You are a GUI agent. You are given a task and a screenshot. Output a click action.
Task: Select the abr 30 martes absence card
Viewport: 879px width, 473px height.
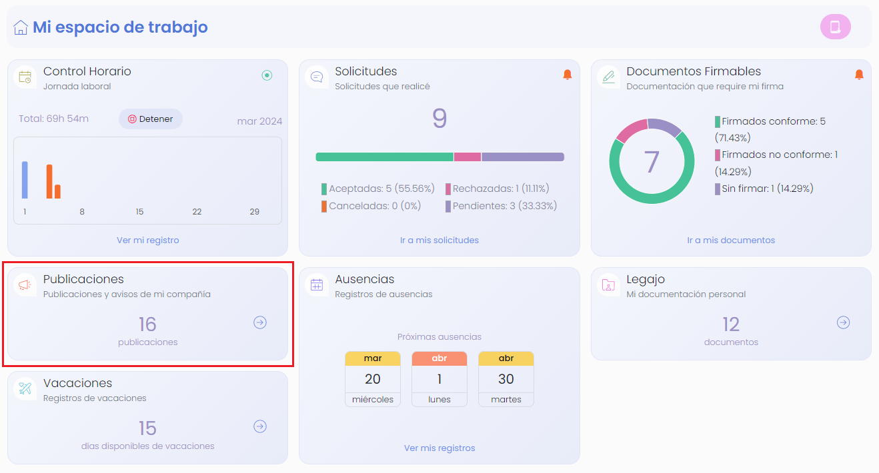tap(506, 378)
